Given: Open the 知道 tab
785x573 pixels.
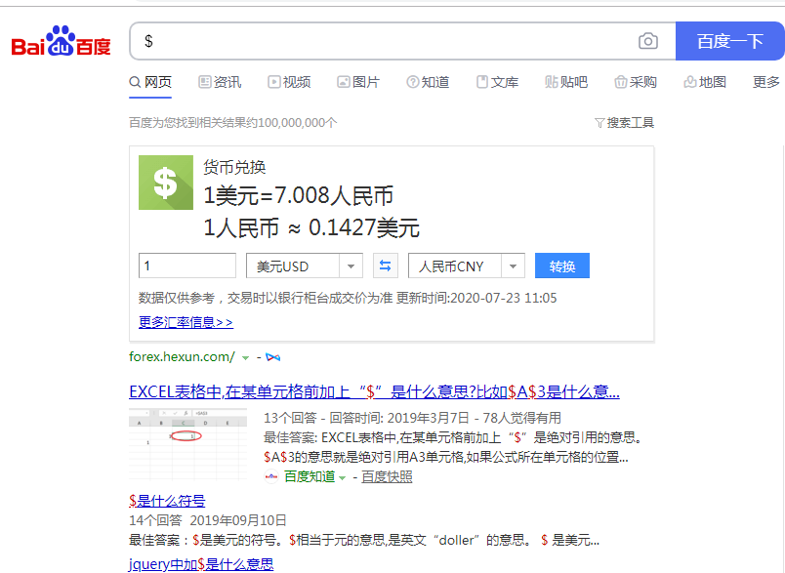Looking at the screenshot, I should point(428,82).
